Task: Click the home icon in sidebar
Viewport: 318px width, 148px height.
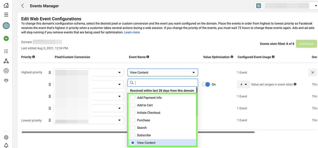Action: tap(6, 5)
